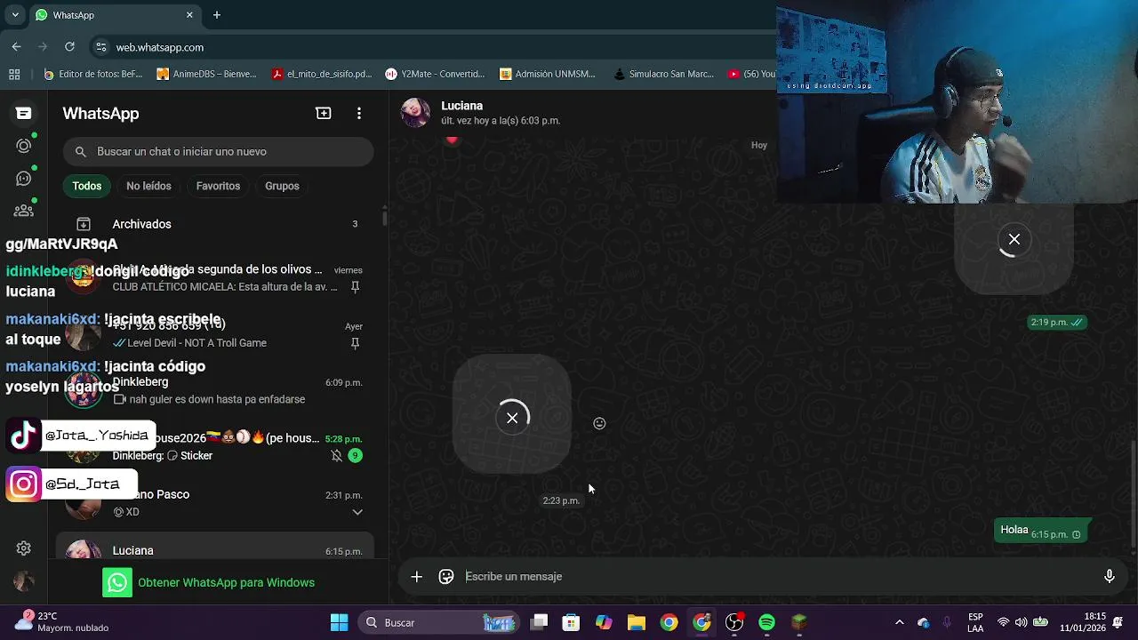
Task: Open the weather widget showing 23°C
Action: [62, 622]
